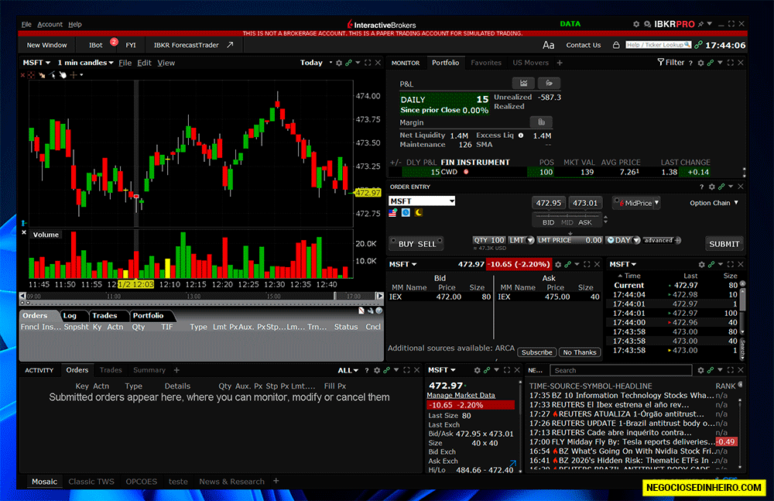Open the Order Entry gear settings
The image size is (774, 501).
tap(712, 187)
